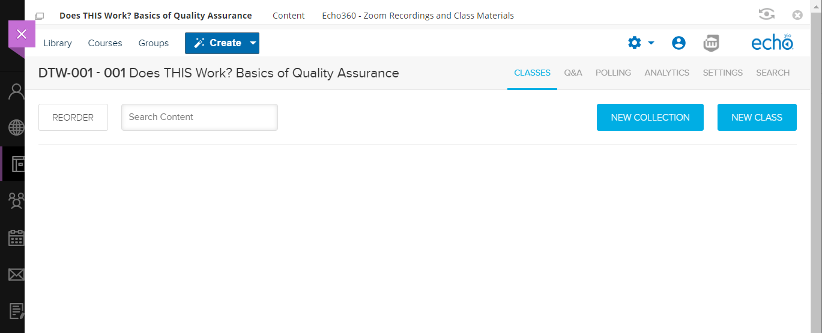The image size is (822, 333).
Task: Expand the Create button dropdown arrow
Action: 253,43
